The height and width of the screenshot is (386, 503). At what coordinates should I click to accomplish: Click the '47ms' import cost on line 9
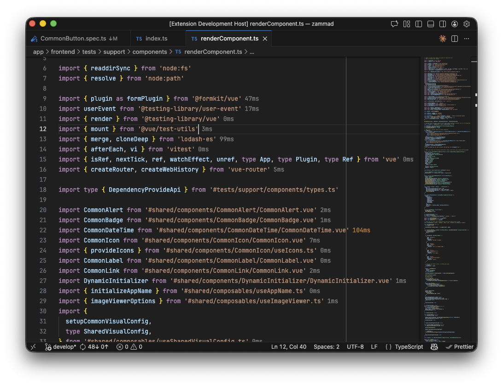(x=252, y=98)
